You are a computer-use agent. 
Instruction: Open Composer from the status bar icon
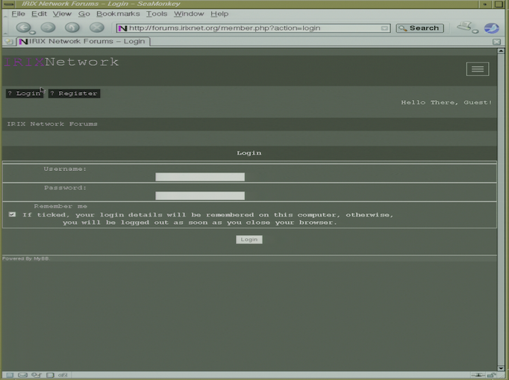36,375
